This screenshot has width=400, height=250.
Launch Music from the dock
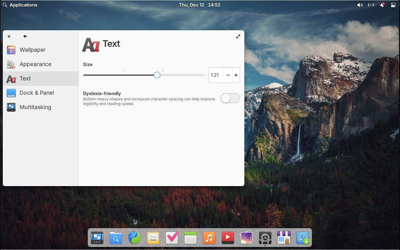point(209,238)
